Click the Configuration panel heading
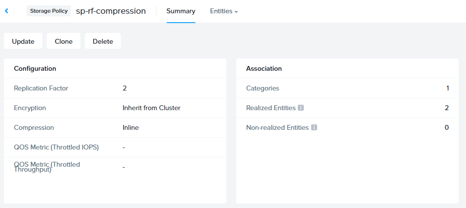This screenshot has height=208, width=466. pyautogui.click(x=35, y=68)
